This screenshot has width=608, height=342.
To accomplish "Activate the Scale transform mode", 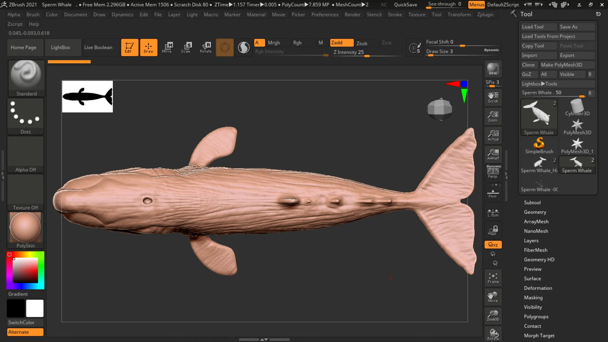I will coord(186,47).
